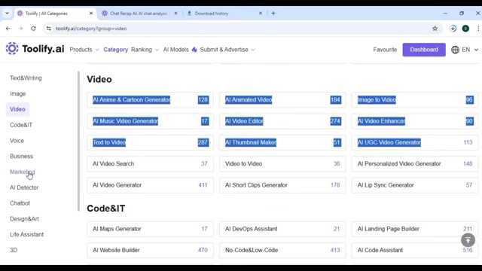Open AI Maps Generator category
482x271 pixels.
pyautogui.click(x=150, y=229)
